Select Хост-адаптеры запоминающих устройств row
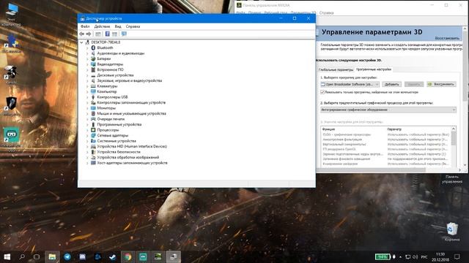Screen dimensions: 469x263 [132, 163]
